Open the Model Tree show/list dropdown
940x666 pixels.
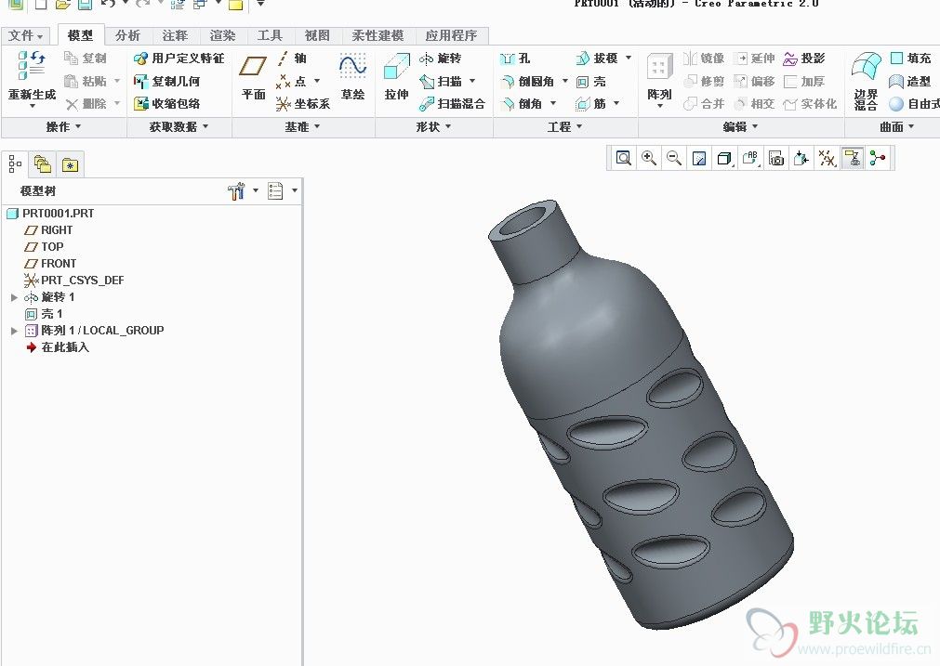coord(282,191)
